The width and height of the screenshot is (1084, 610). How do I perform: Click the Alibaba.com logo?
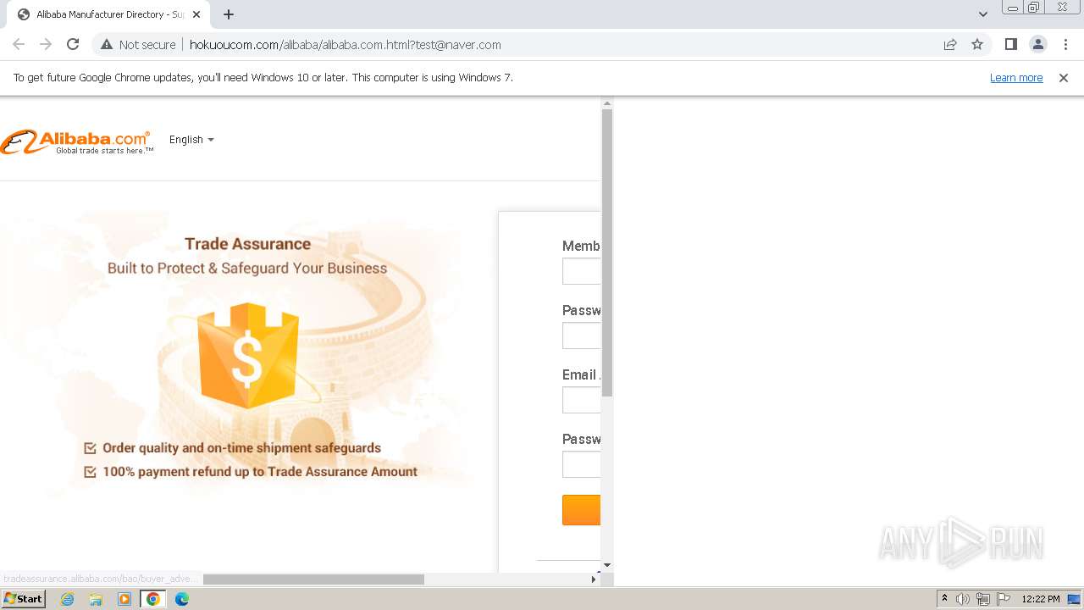[77, 141]
